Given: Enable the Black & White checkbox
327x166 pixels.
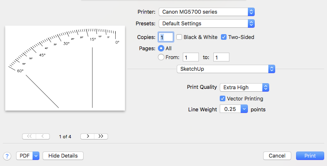Looking at the screenshot, I should (x=179, y=37).
